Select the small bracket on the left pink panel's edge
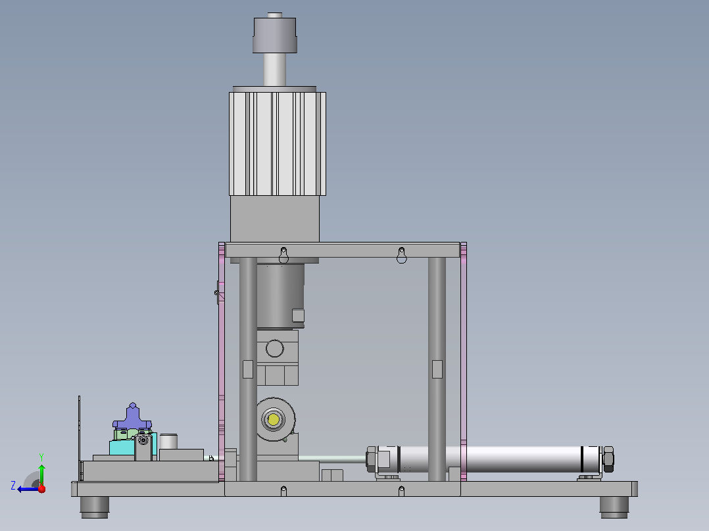Screen dimensions: 709x531 (x=217, y=292)
